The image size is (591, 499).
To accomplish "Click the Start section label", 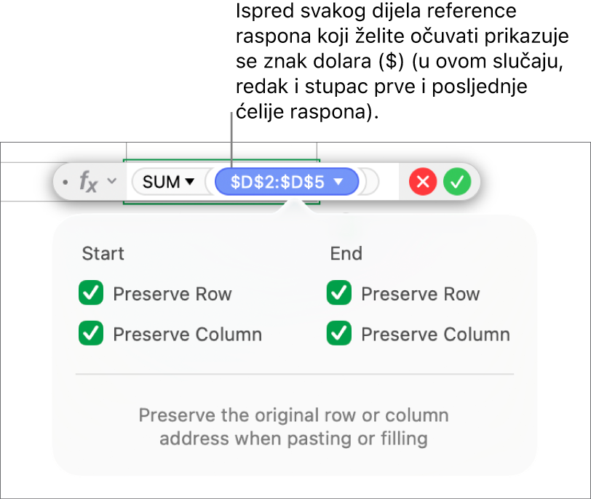I will pos(103,254).
